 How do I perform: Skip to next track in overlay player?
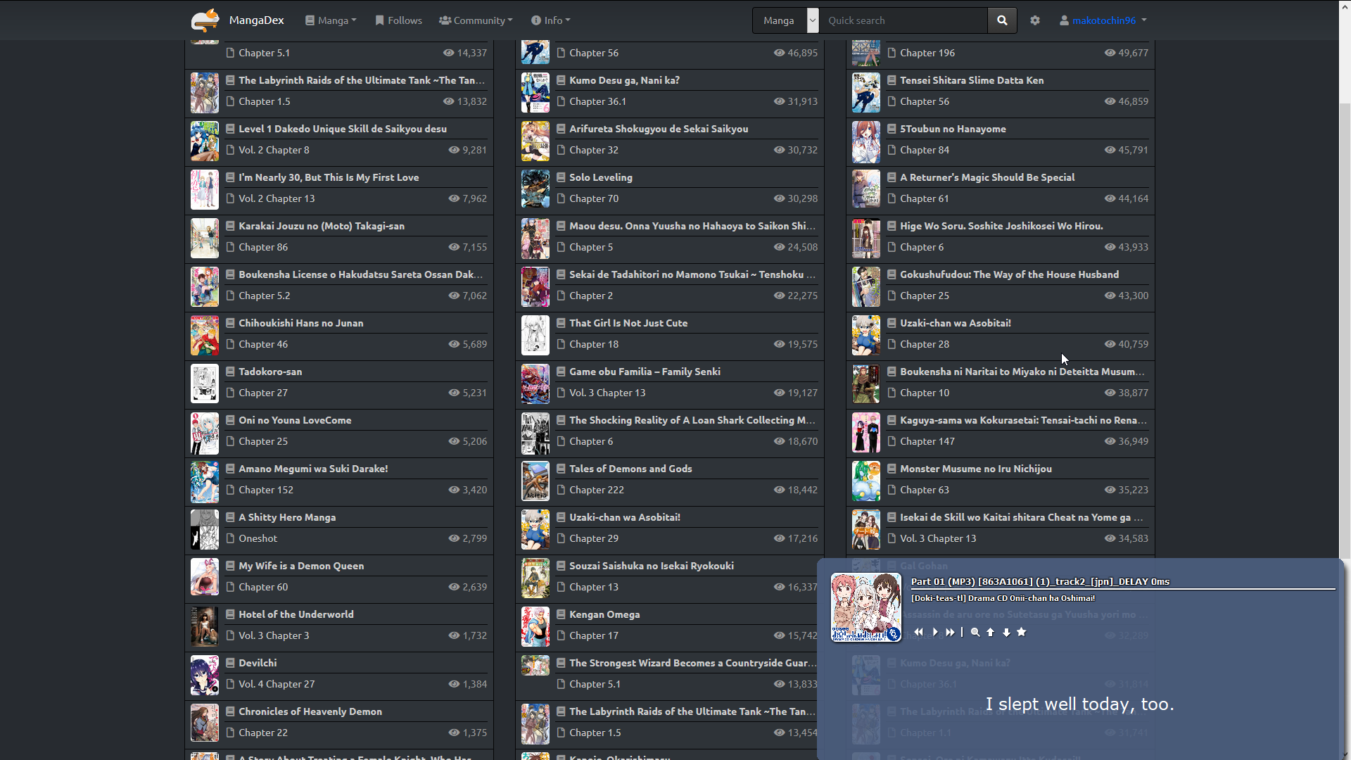coord(950,632)
